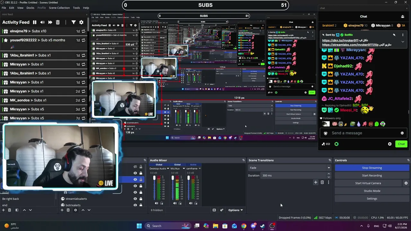Open the Activity Feed filter
The height and width of the screenshot is (231, 411).
click(74, 22)
